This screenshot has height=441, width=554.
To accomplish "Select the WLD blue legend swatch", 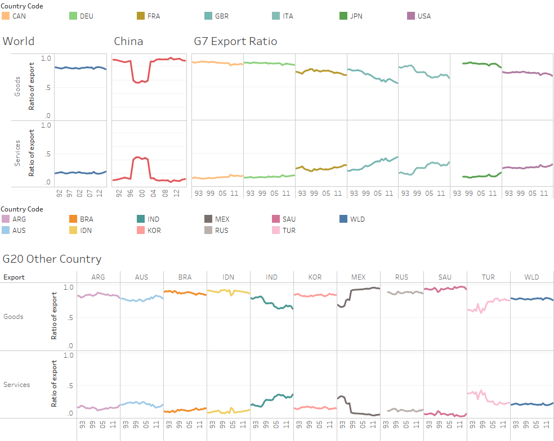I will (x=343, y=219).
